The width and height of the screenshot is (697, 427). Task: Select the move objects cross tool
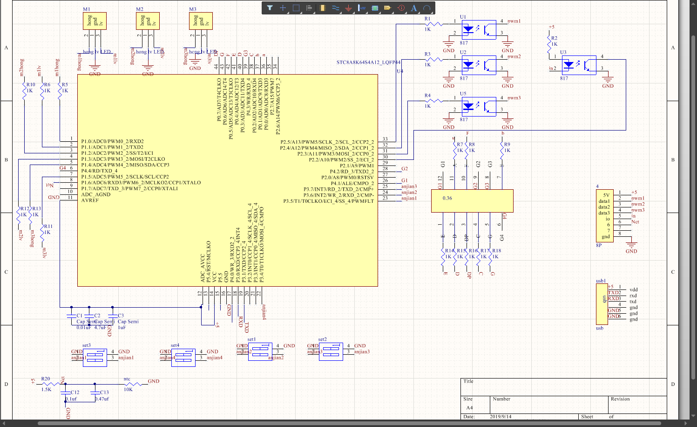[x=283, y=8]
